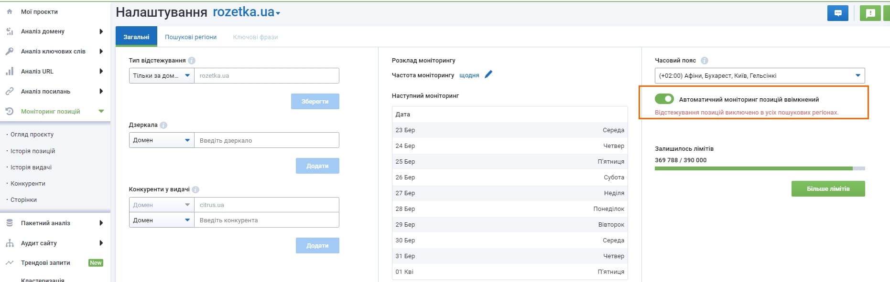Click the remaining limits progress bar

coord(760,168)
